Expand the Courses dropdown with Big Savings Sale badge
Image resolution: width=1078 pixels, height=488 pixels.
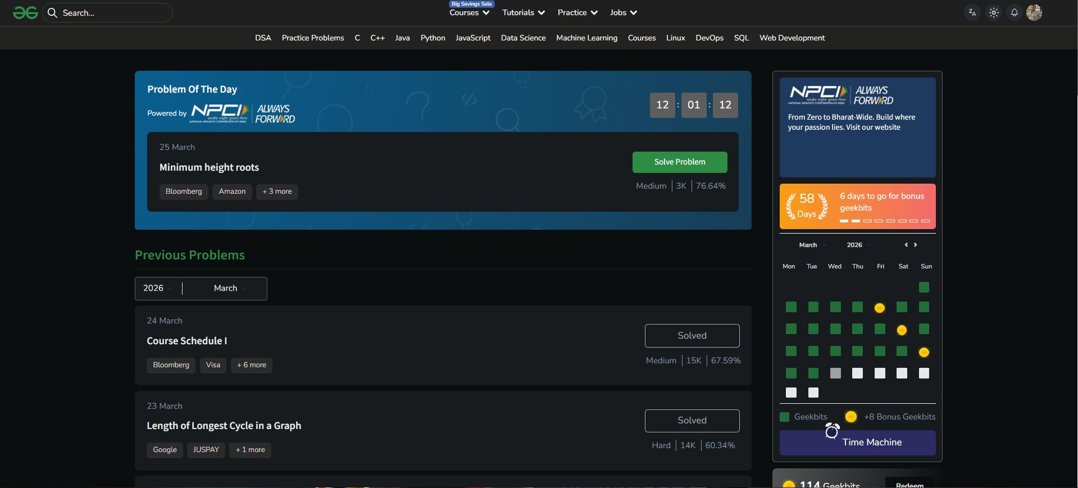coord(470,12)
